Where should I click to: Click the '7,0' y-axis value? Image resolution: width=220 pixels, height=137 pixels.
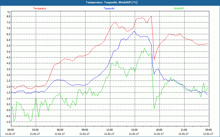coord(9,28)
